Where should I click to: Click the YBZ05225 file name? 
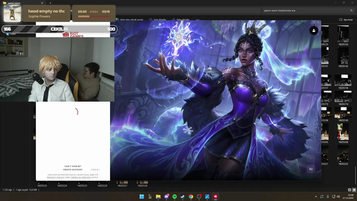82,186
